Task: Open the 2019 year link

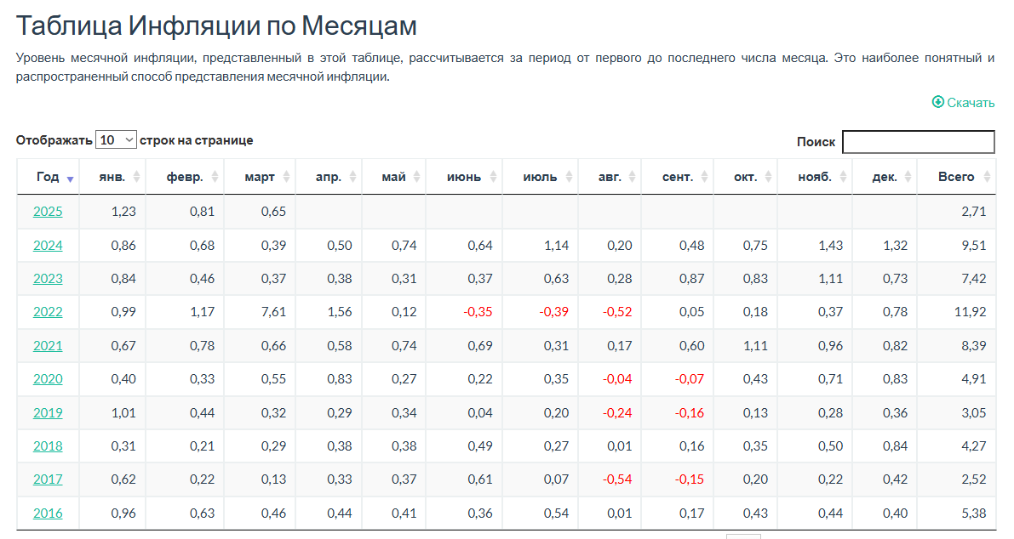Action: tap(48, 412)
